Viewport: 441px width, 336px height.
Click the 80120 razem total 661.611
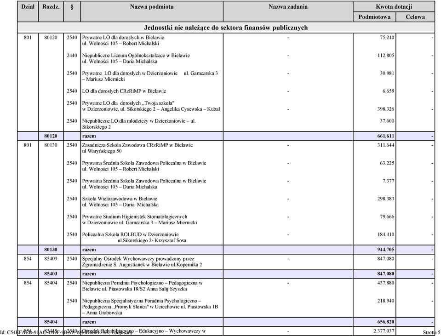(x=386, y=136)
